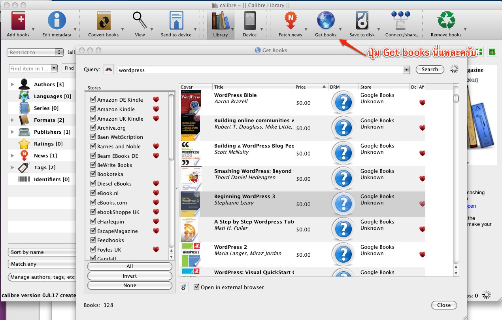The height and width of the screenshot is (320, 502).
Task: Click the Beginning WordPress 3 cover thumbnail
Action: pyautogui.click(x=191, y=204)
